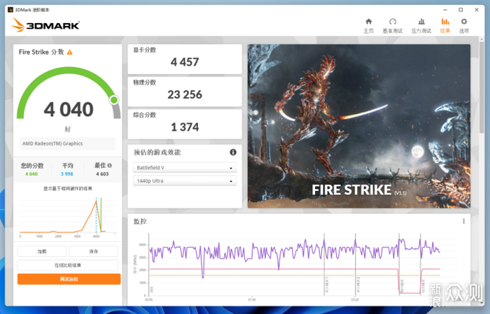Open the estimated game performance info icon
The width and height of the screenshot is (490, 314).
coord(233,152)
